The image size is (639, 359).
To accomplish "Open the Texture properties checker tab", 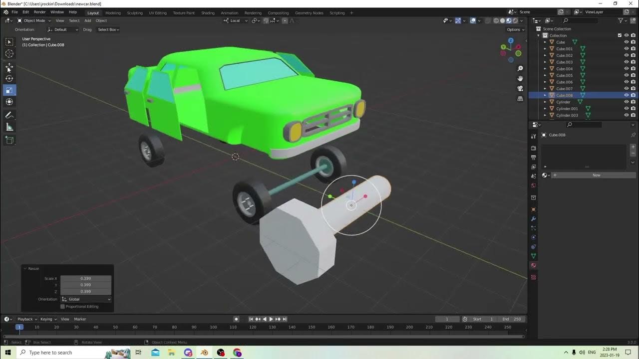I will (533, 277).
